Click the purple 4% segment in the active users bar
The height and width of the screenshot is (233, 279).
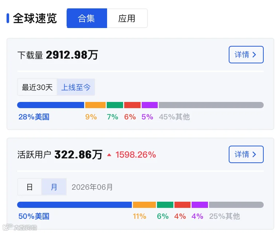(x=200, y=205)
